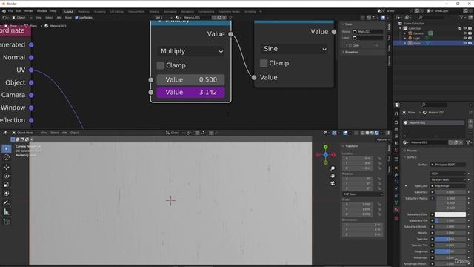Image resolution: width=474 pixels, height=267 pixels.
Task: Click the viewport zoom magnifier icon
Action: click(333, 168)
